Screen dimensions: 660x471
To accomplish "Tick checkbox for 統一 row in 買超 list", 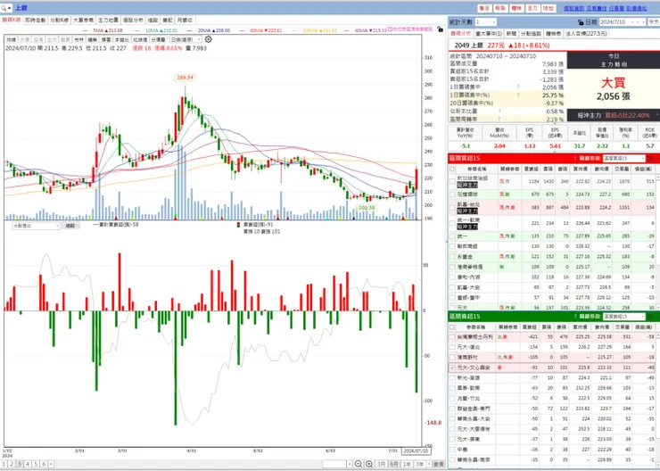I will pyautogui.click(x=452, y=236).
